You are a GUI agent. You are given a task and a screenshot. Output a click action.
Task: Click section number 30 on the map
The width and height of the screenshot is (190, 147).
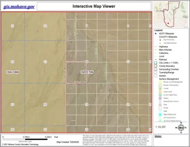coord(87,129)
